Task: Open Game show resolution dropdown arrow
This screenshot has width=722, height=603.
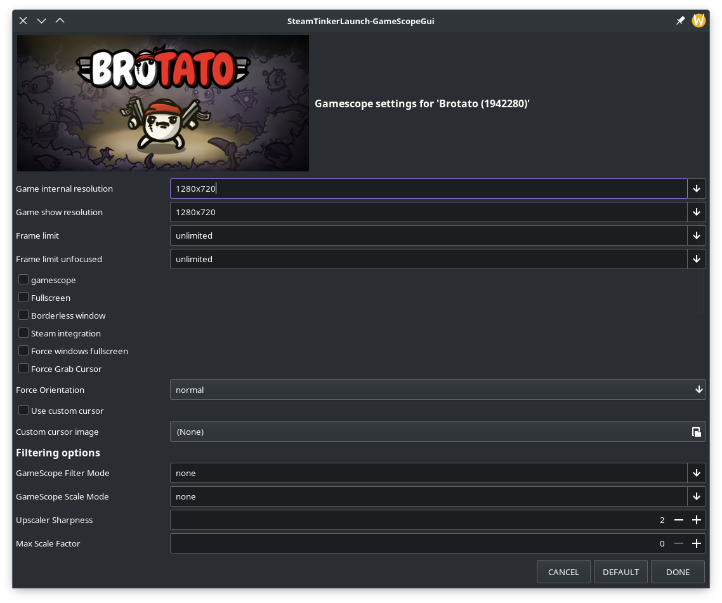Action: pyautogui.click(x=697, y=212)
